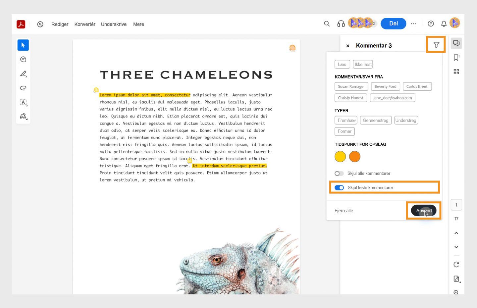Toggle the Ikke læst filter chip

tap(363, 64)
